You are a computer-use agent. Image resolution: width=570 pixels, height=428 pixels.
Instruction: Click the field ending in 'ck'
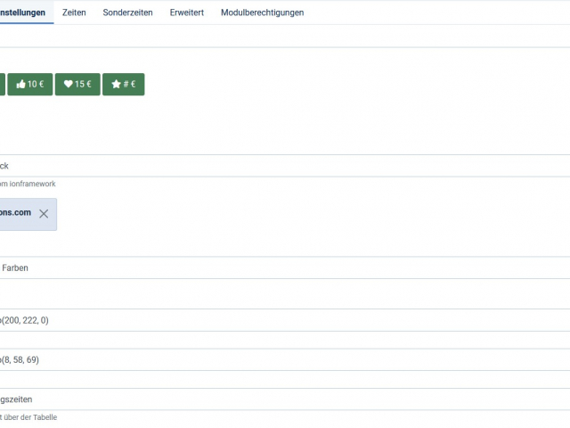(x=285, y=166)
